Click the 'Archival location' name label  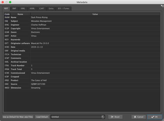coord(19,62)
